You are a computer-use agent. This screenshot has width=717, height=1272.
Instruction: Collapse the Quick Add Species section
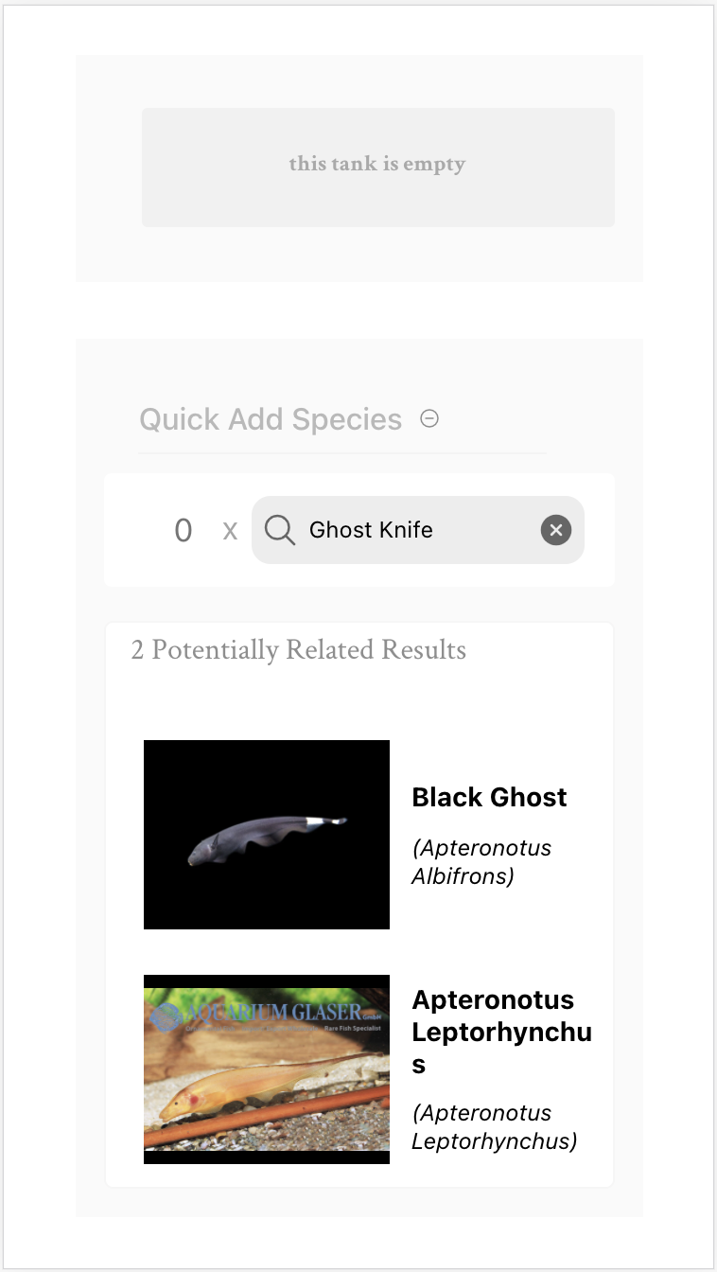tap(429, 418)
